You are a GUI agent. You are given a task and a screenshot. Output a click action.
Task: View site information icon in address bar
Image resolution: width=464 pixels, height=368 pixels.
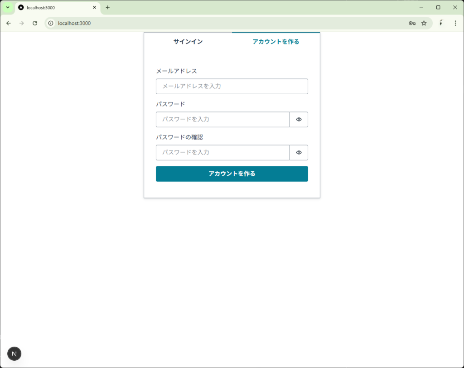click(51, 23)
